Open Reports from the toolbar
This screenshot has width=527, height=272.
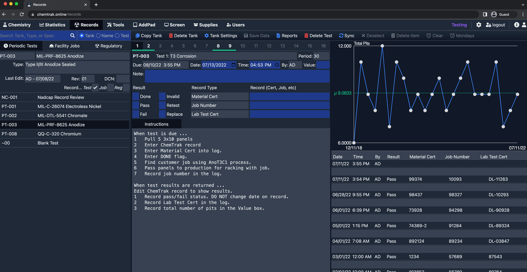coord(287,36)
